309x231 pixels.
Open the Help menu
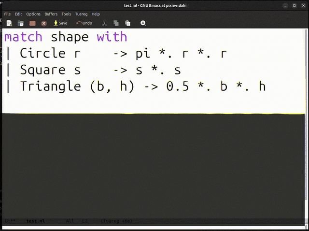96,14
